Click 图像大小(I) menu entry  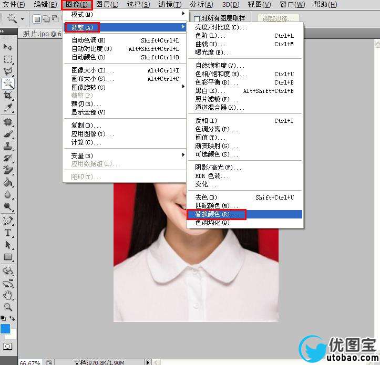coord(124,70)
